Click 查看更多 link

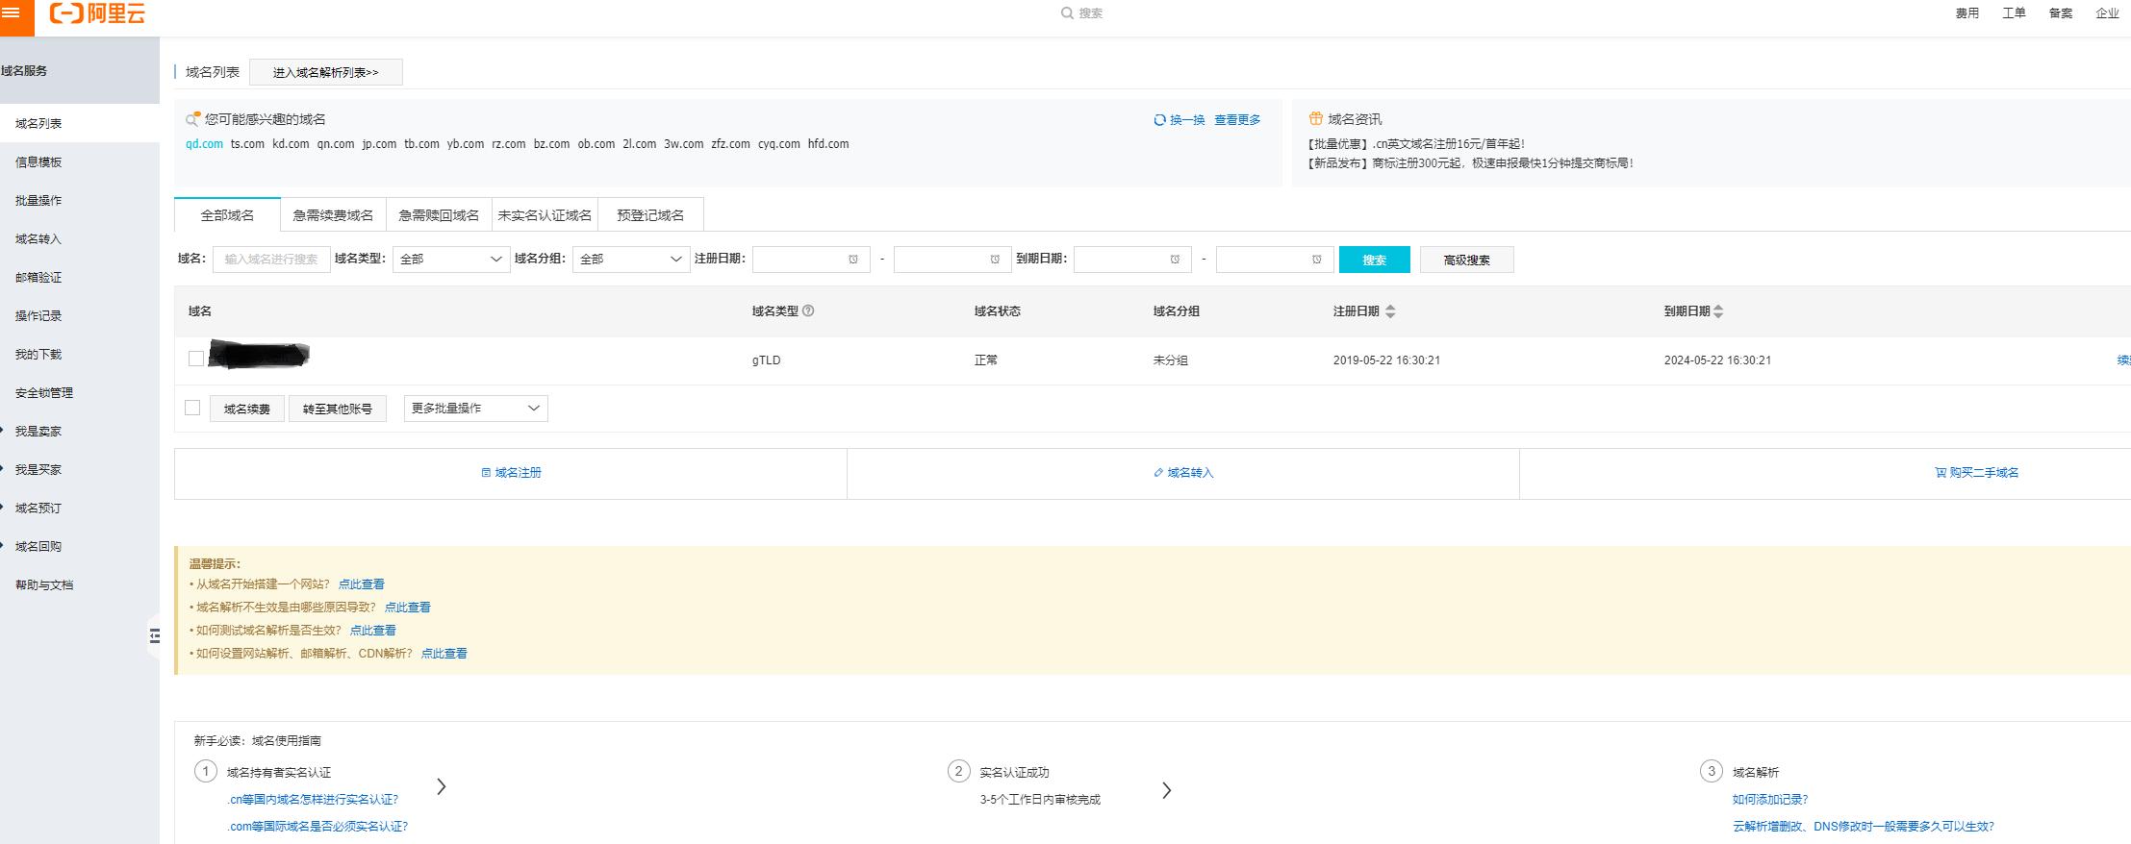tap(1237, 120)
